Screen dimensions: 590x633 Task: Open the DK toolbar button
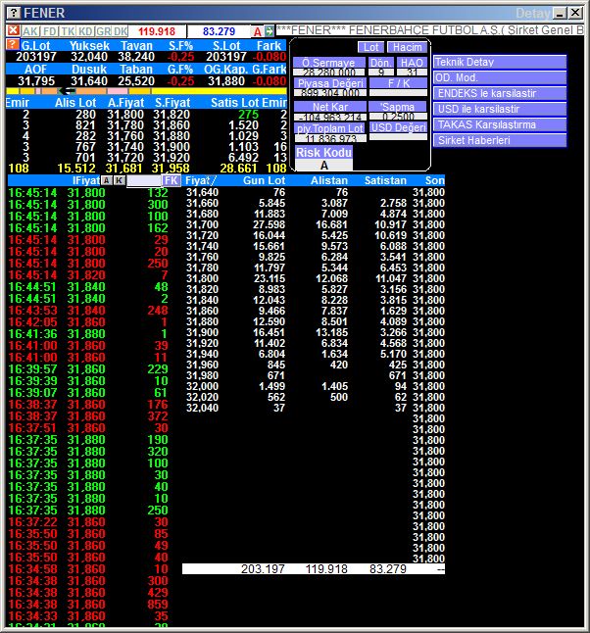click(x=121, y=31)
